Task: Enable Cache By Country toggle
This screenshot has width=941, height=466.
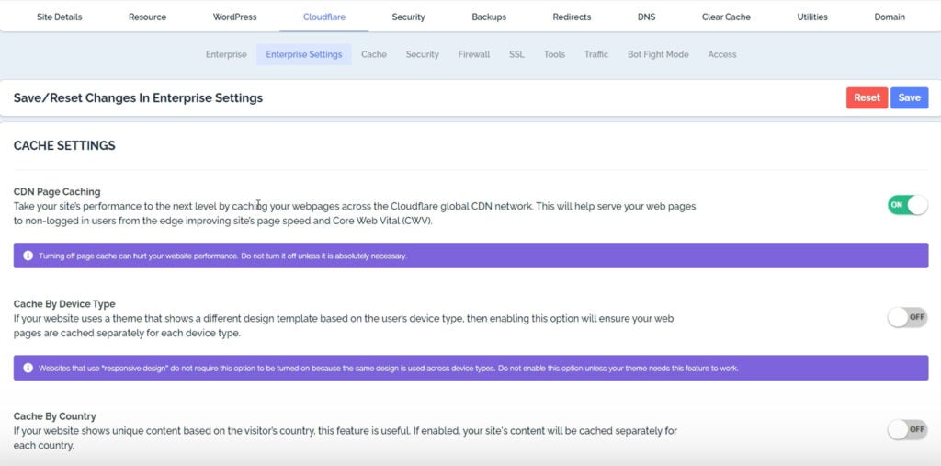Action: click(x=907, y=429)
